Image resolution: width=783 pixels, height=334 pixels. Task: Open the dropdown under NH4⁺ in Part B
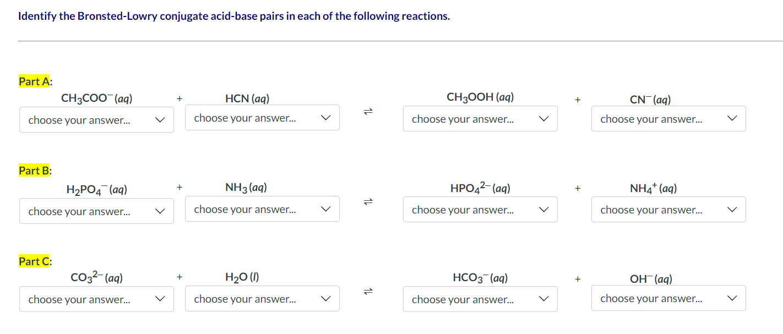pyautogui.click(x=668, y=209)
